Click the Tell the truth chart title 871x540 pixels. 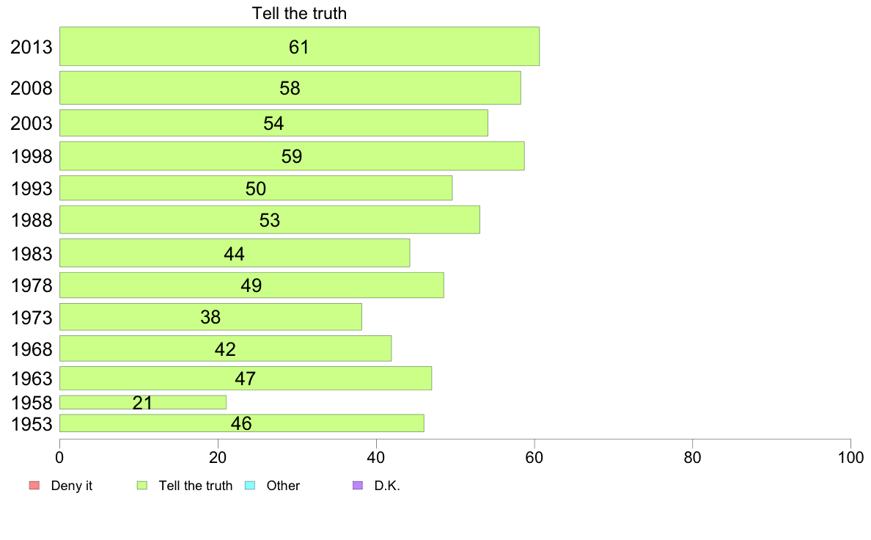(x=299, y=13)
